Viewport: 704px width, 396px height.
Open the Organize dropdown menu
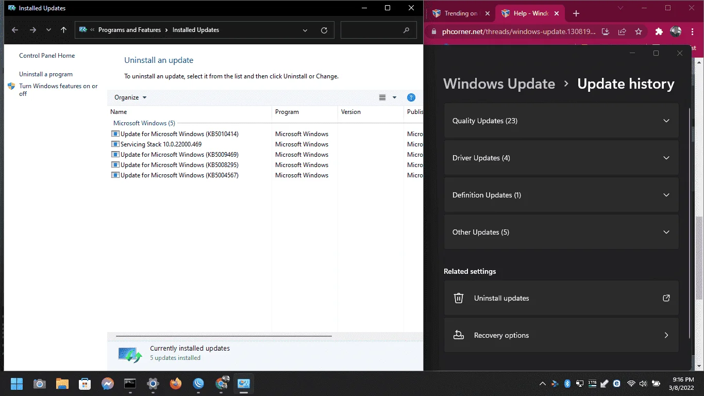point(130,97)
